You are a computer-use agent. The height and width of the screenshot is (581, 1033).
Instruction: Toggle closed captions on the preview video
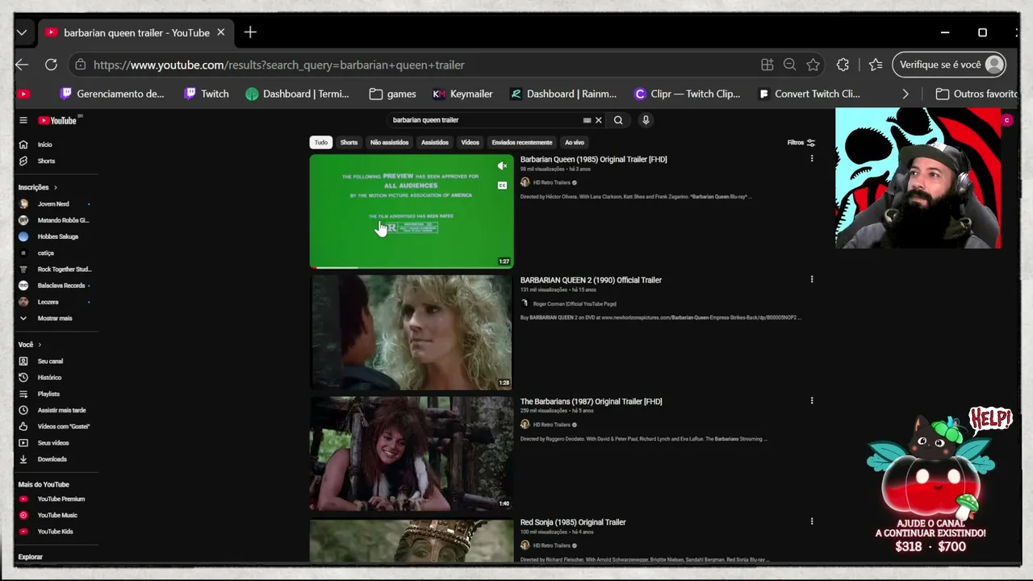pyautogui.click(x=502, y=186)
